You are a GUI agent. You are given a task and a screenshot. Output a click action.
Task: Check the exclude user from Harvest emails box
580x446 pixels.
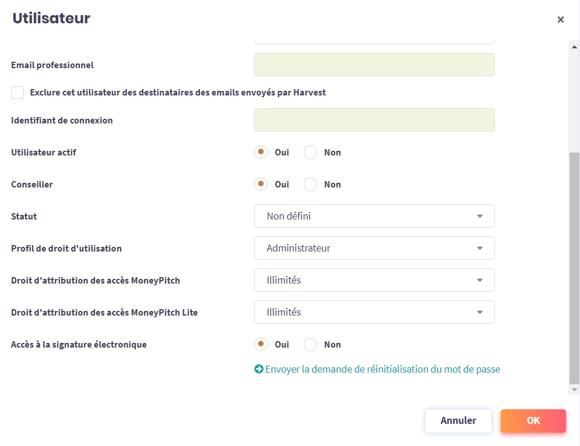[18, 93]
